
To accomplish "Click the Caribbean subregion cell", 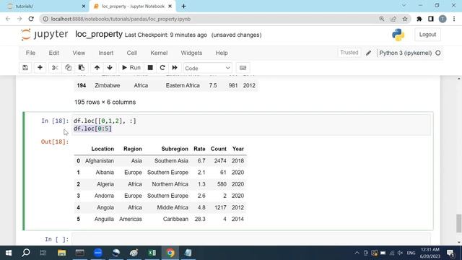I will (x=175, y=219).
